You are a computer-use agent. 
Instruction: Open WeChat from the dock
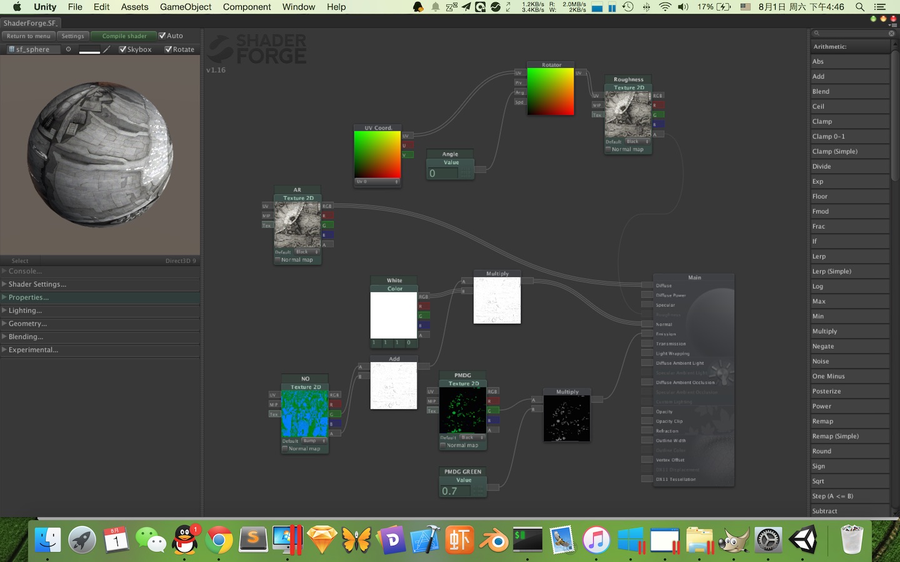[x=151, y=540]
